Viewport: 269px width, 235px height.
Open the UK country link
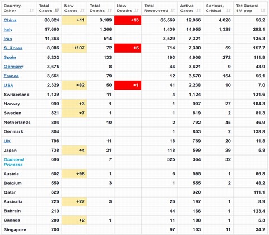tap(7, 141)
